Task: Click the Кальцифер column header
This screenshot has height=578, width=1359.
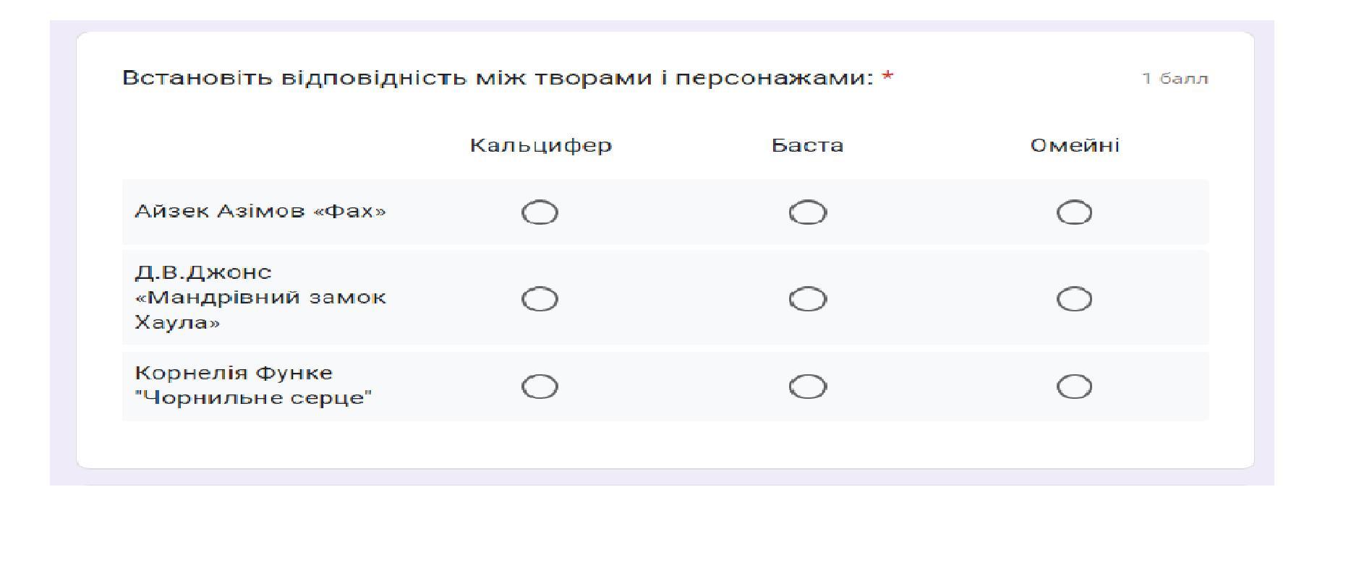Action: tap(541, 145)
